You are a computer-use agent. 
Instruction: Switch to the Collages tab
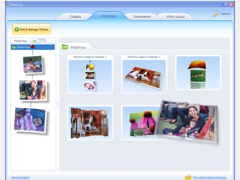tap(75, 16)
